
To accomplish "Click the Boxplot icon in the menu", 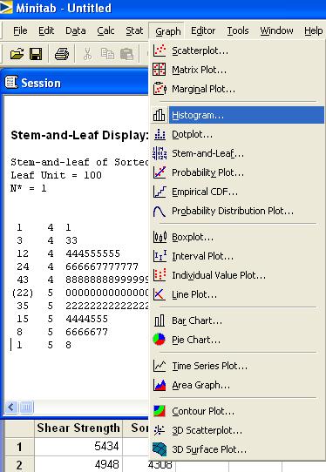I will [x=160, y=237].
